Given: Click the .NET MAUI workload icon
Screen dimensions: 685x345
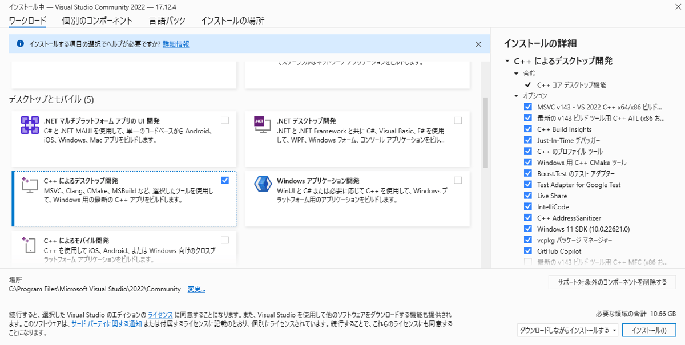Looking at the screenshot, I should (29, 125).
